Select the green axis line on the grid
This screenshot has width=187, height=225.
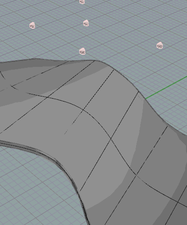(166, 87)
